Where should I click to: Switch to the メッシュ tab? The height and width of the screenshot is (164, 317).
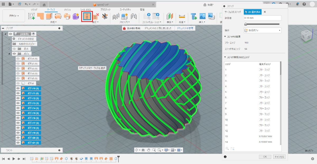(x=67, y=9)
